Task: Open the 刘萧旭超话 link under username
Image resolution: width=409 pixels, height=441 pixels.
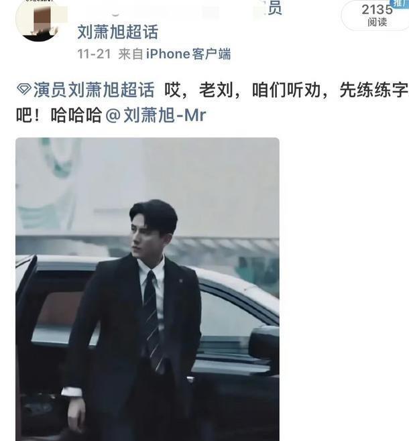Action: point(117,31)
